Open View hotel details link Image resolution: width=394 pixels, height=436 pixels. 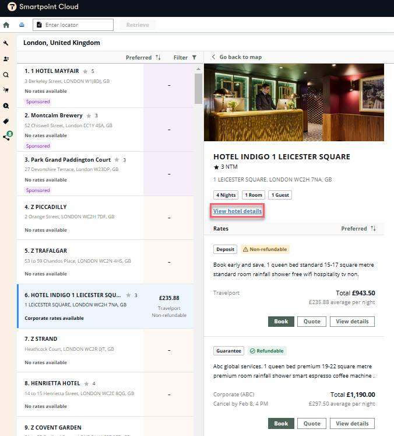(x=237, y=211)
